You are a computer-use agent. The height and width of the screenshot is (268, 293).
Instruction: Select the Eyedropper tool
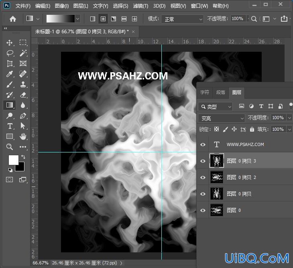click(x=9, y=74)
